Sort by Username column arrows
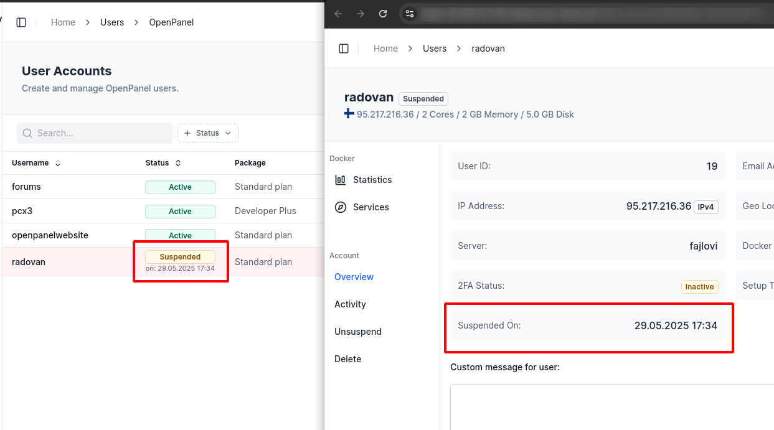 click(x=58, y=163)
